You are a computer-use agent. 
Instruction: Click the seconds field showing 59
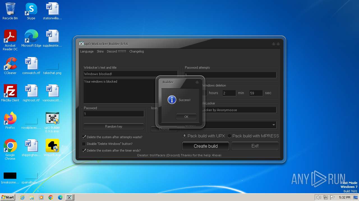(x=256, y=93)
